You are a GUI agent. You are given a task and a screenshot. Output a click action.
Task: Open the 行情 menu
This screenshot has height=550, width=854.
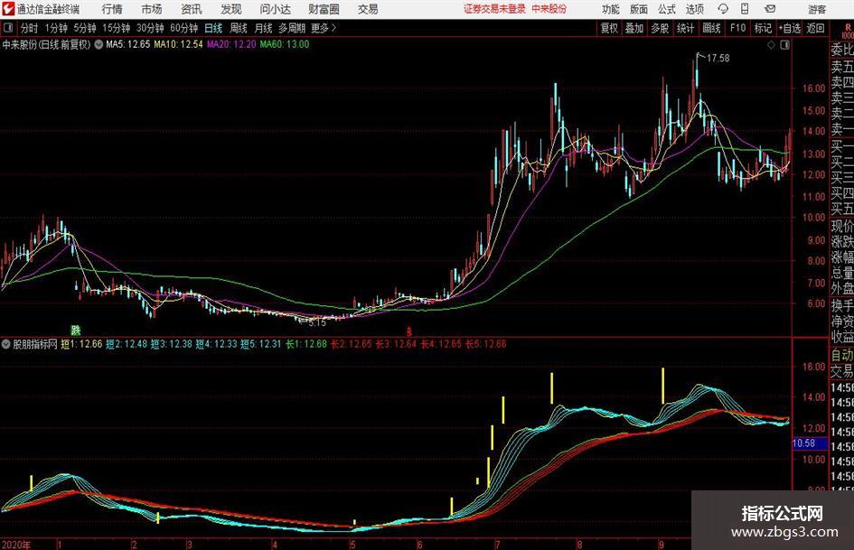click(x=112, y=9)
